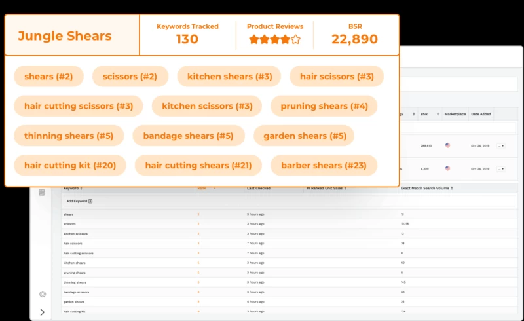The width and height of the screenshot is (524, 321).
Task: Select 'pruning shears (#4)' keyword tag
Action: 324,106
